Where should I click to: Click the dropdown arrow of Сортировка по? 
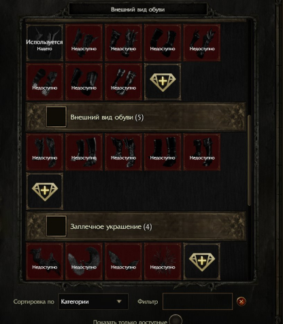119,302
